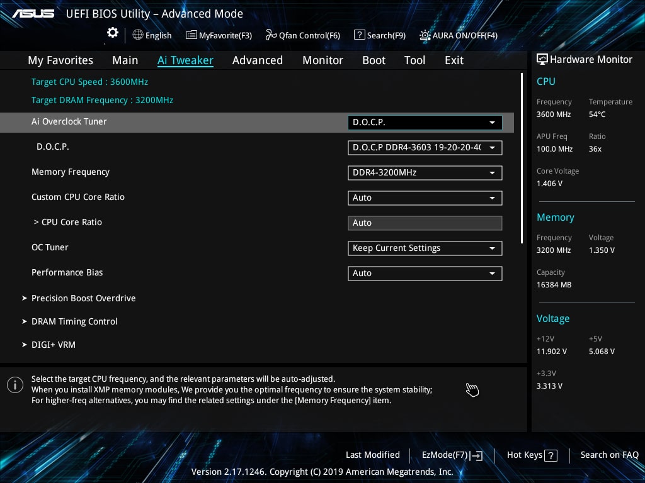This screenshot has height=483, width=645.
Task: Click the EzMode exit arrow icon
Action: (476, 455)
